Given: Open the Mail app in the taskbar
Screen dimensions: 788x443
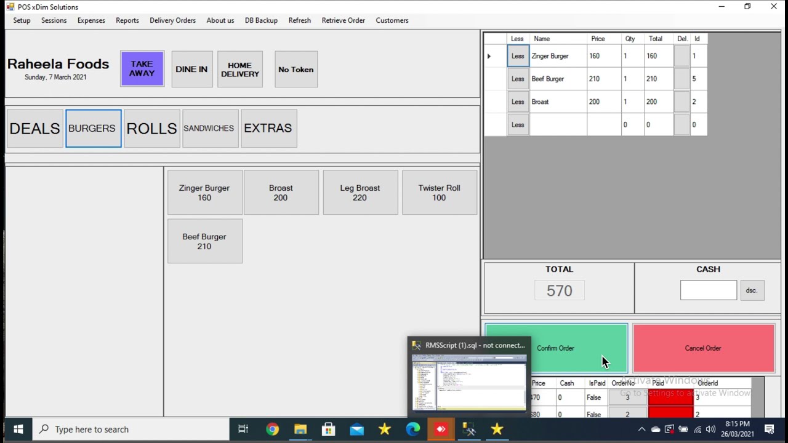Looking at the screenshot, I should pyautogui.click(x=356, y=429).
